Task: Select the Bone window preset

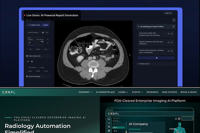Action: tap(30, 71)
